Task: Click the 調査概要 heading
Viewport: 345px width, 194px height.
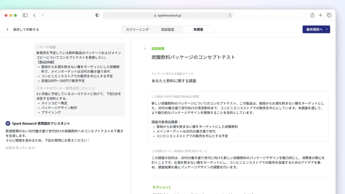Action: pos(158,49)
